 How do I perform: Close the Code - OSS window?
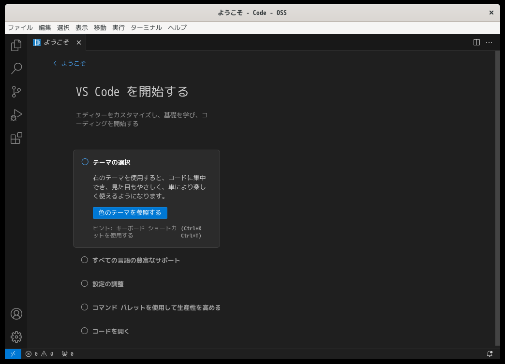491,13
